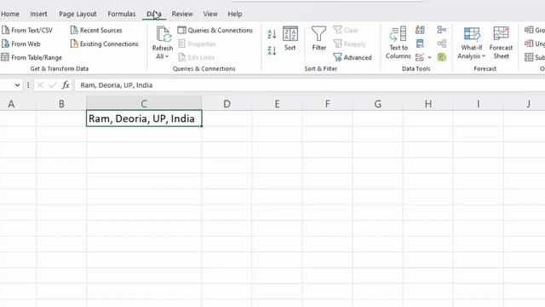Click the greyed Properties button
Viewport: 545px width, 307px height.
point(197,43)
